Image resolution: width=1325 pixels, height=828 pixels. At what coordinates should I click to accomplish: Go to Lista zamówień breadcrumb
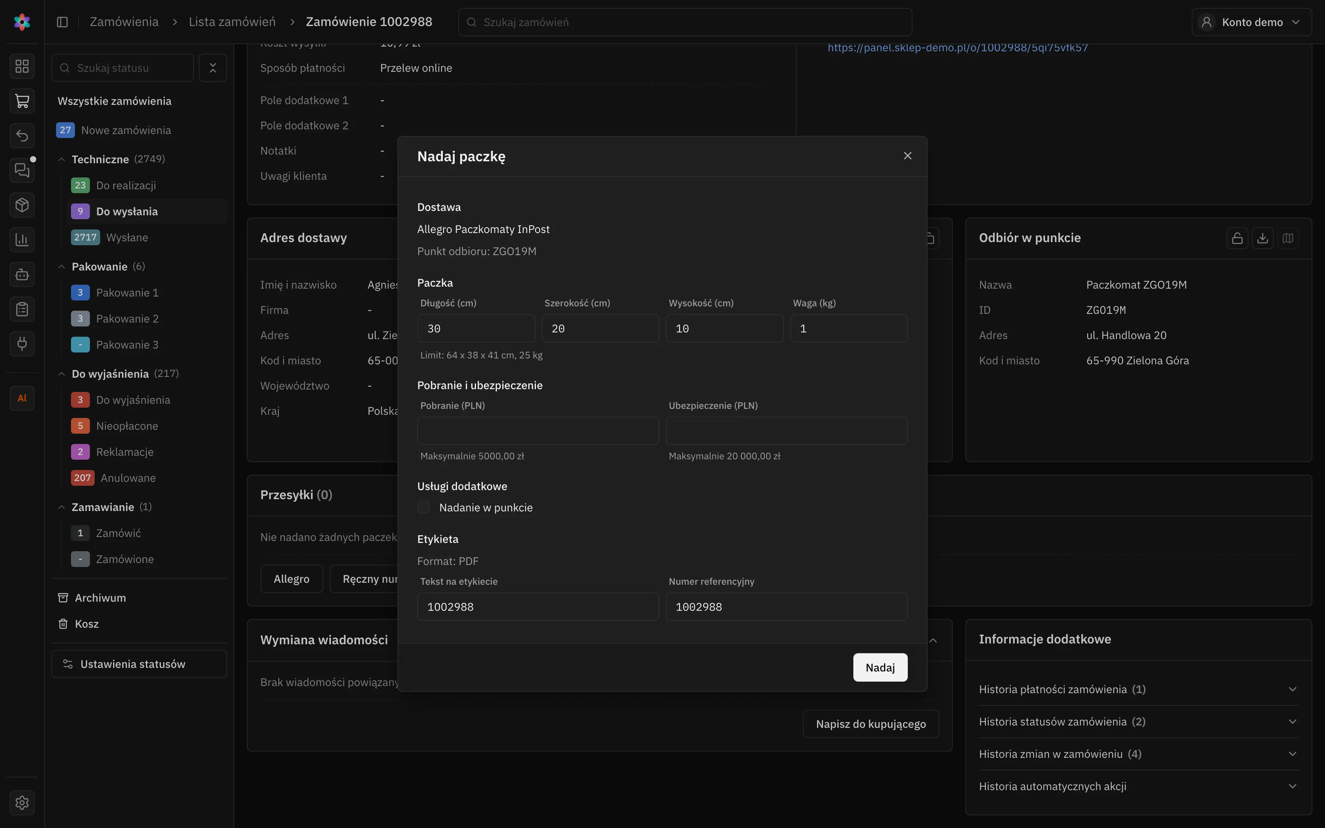click(x=232, y=22)
